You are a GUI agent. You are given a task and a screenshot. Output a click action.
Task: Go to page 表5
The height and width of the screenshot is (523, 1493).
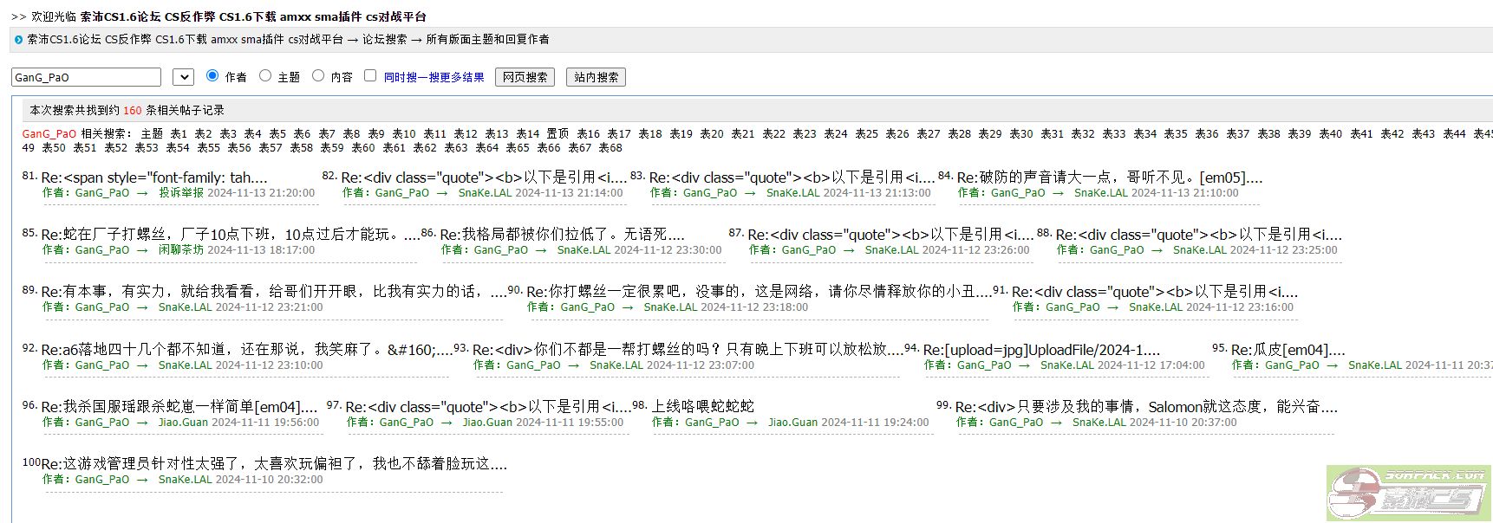[x=277, y=133]
